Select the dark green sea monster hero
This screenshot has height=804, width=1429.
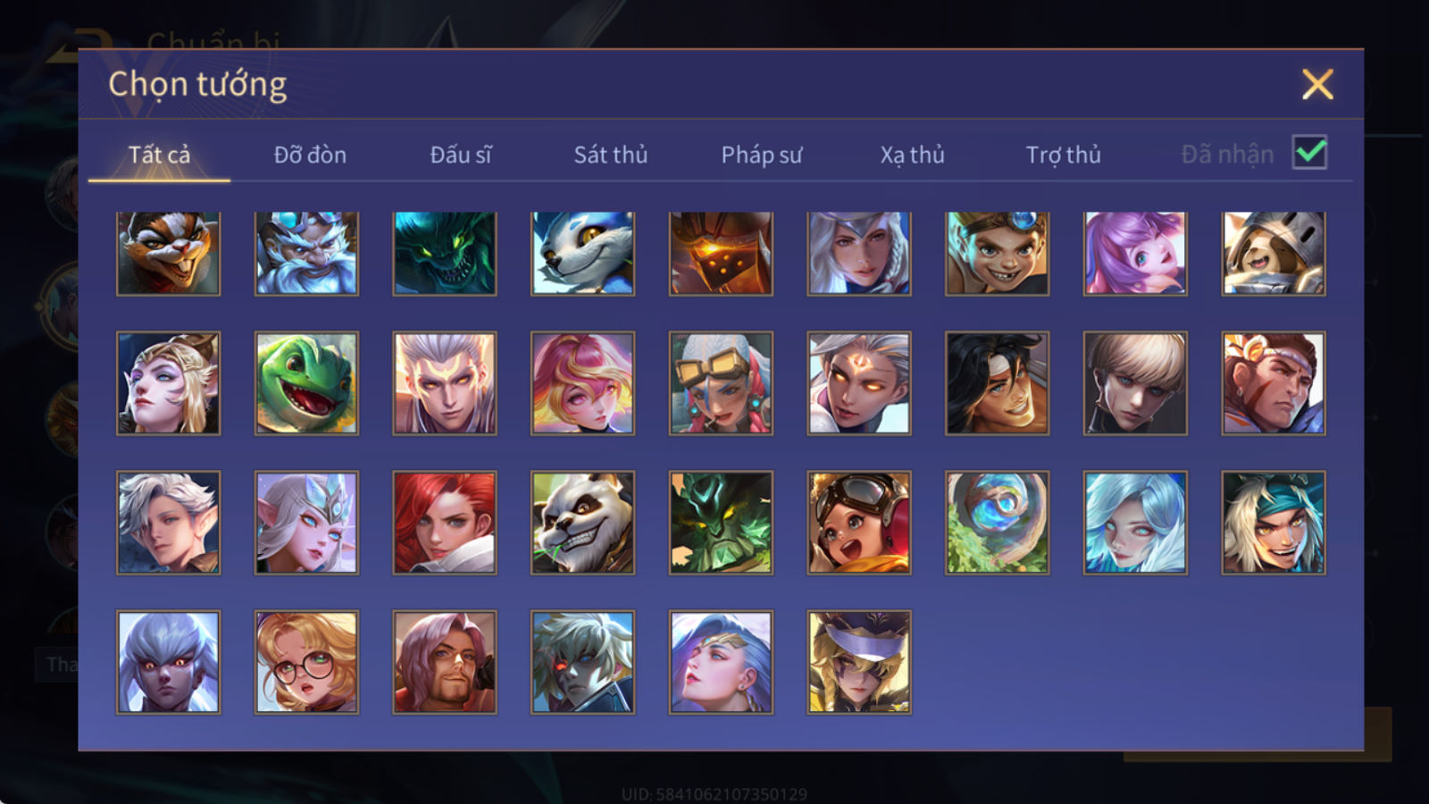(x=445, y=254)
